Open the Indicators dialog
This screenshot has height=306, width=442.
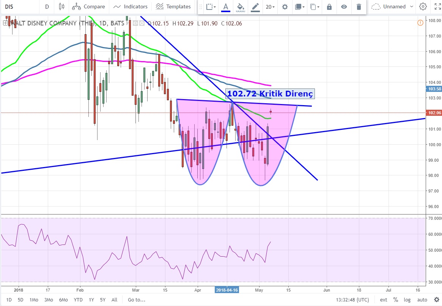coord(130,6)
